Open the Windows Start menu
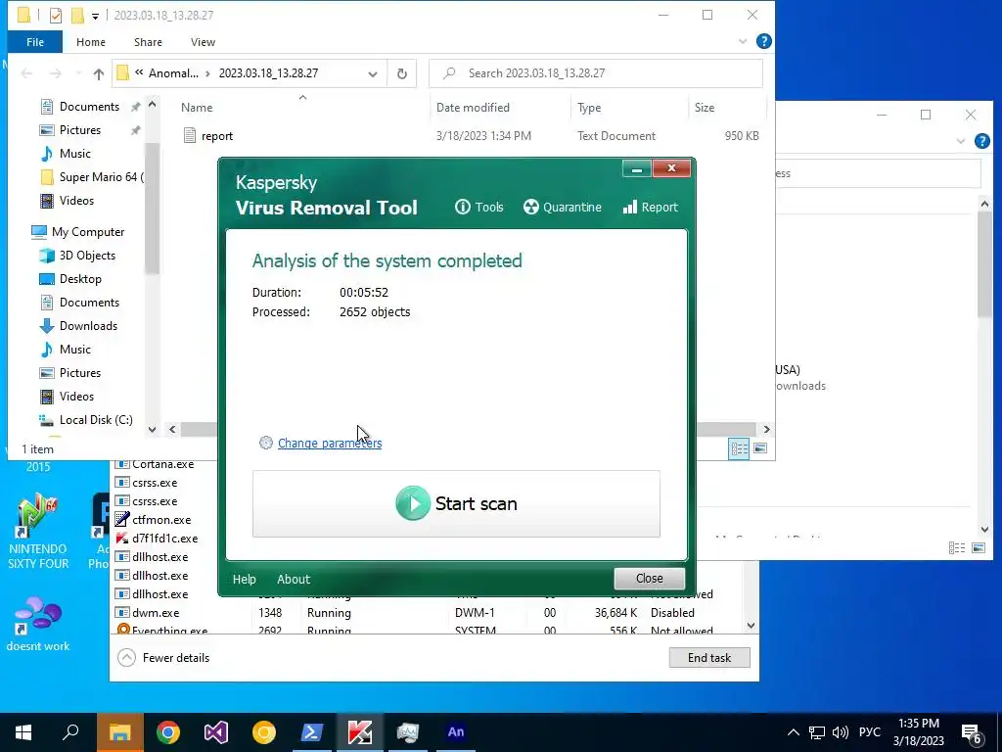Screen dimensions: 1002x752 click(x=23, y=732)
